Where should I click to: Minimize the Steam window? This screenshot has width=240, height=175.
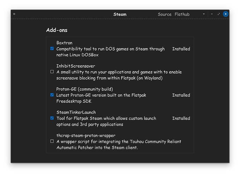click(212, 14)
